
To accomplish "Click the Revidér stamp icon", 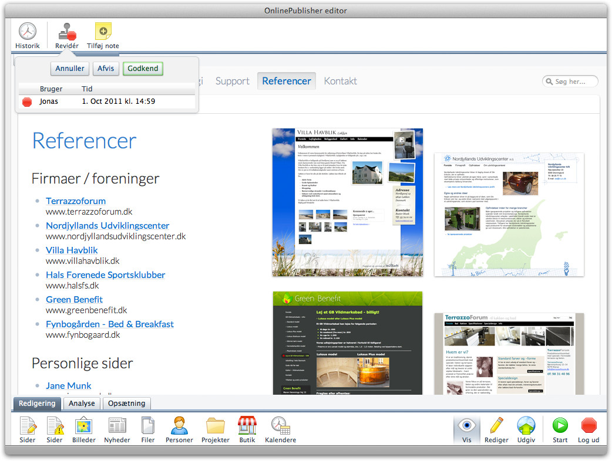I will [x=66, y=32].
